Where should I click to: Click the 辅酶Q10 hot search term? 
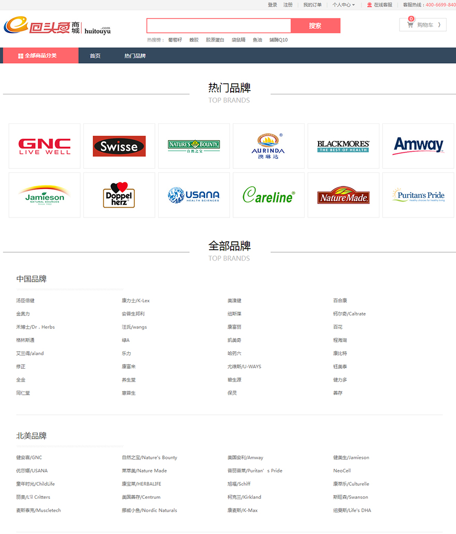[278, 40]
